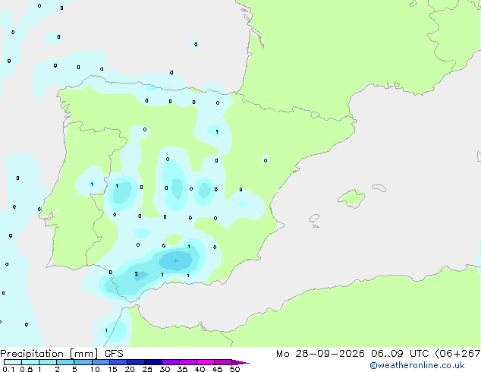Click the legend arrow tip past 50
Screen dimensions: 481x372
coord(240,362)
